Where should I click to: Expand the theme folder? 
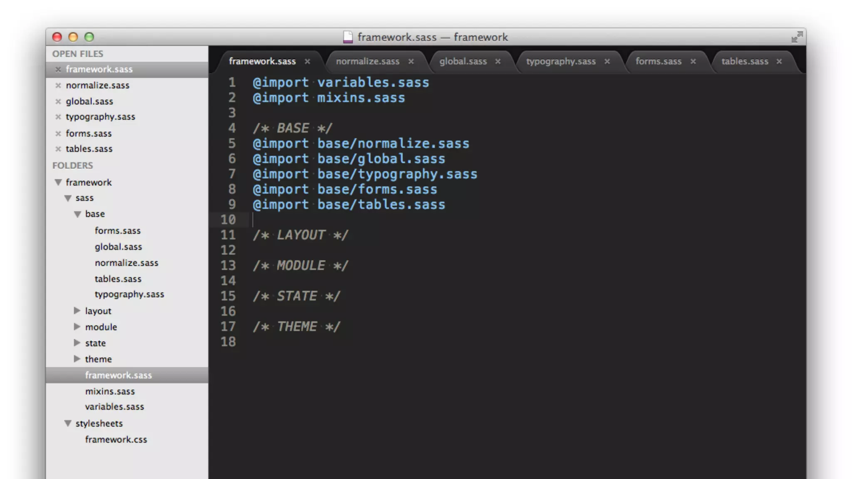[x=77, y=359]
